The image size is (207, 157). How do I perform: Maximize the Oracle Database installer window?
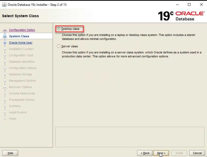(189, 4)
